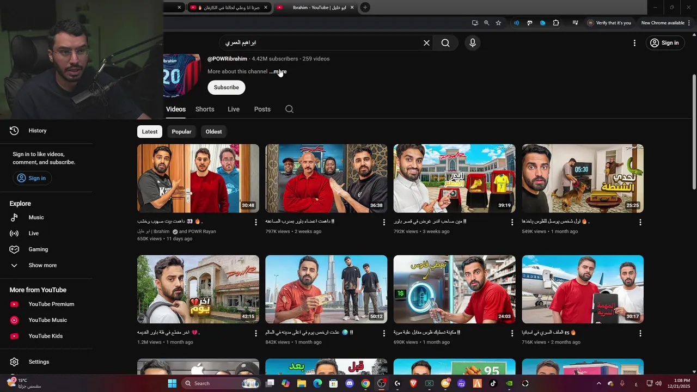Click Sign in button at top right
Viewport: 697px width, 392px height.
(665, 43)
